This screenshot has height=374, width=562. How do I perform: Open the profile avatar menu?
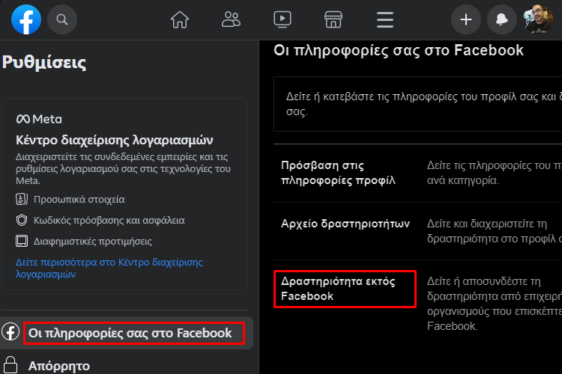(538, 19)
